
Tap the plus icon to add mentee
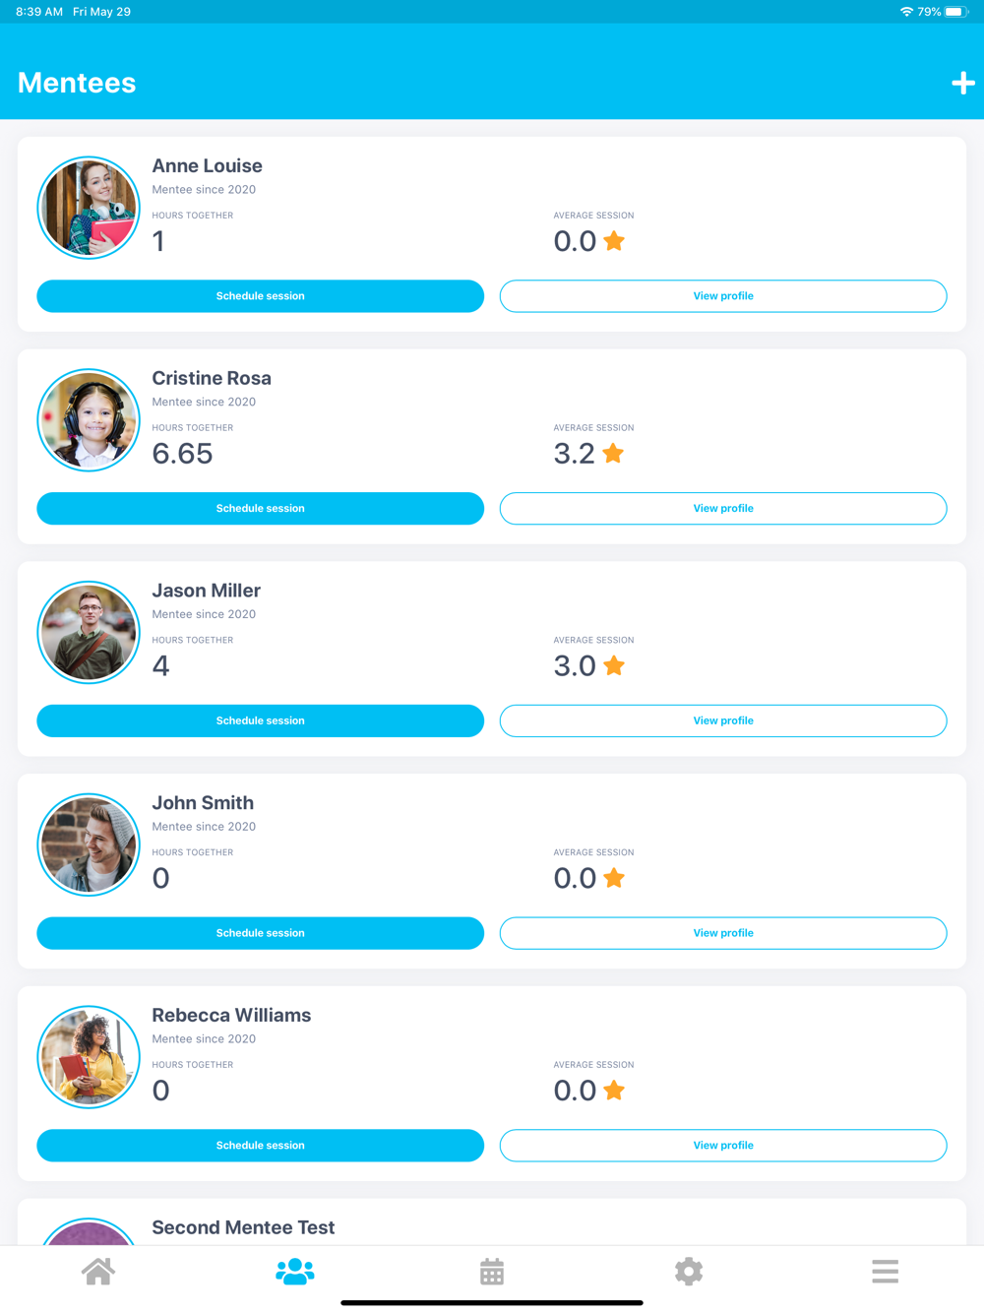(962, 83)
